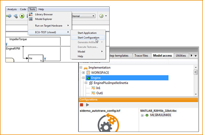This screenshot has height=135, width=203.
Task: Click the EngineRPM signal label
Action: pos(13,49)
